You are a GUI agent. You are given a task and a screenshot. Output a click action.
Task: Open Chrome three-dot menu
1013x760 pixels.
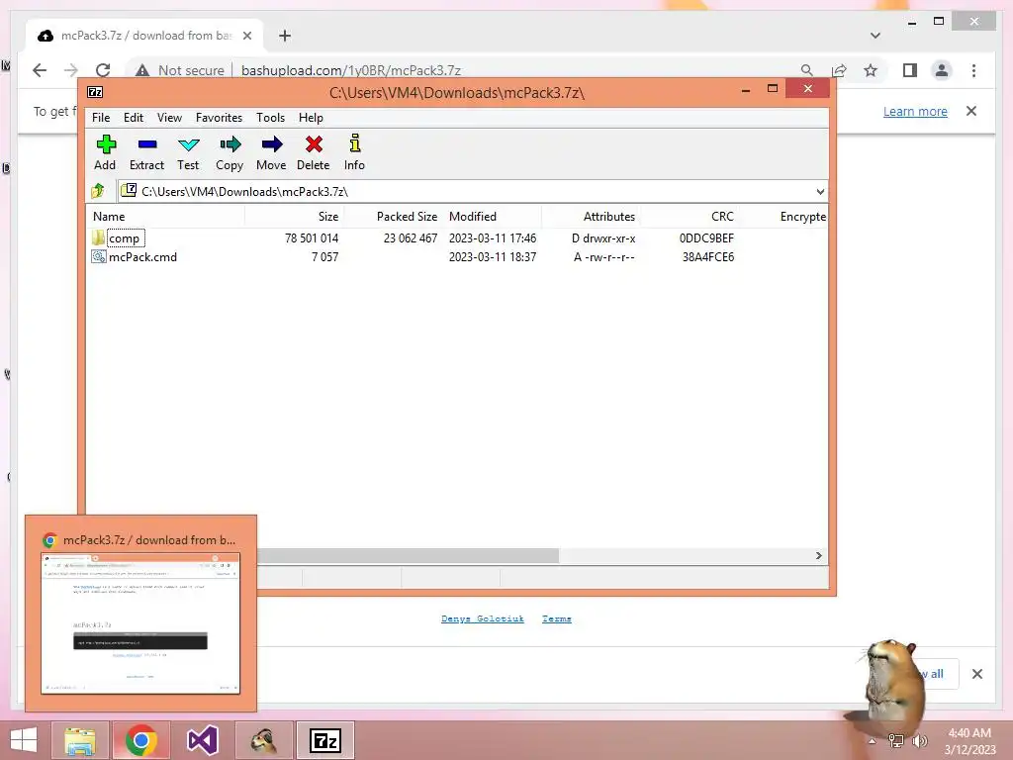pos(973,70)
